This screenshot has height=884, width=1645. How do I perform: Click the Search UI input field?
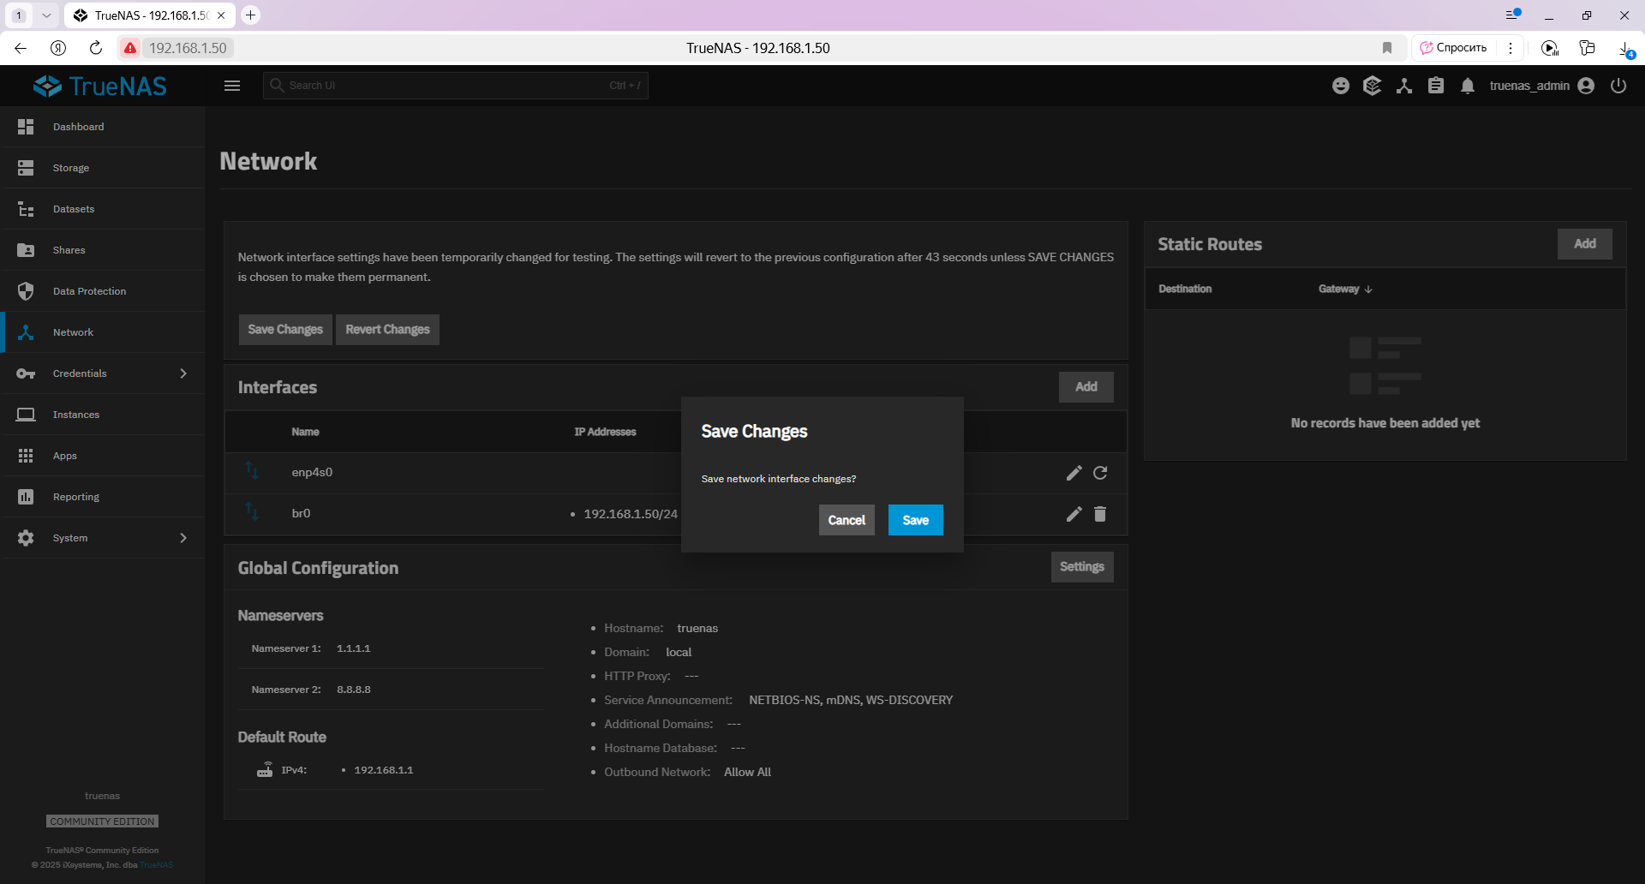(456, 86)
